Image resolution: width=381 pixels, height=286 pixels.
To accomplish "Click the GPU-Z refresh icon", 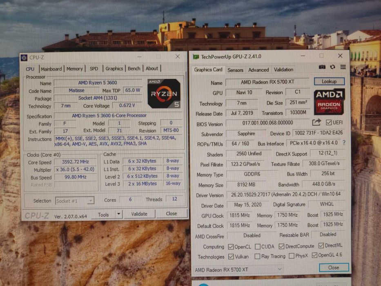I will (x=333, y=67).
